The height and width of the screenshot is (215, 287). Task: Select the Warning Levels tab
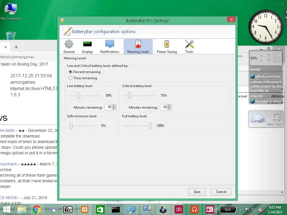tap(138, 47)
